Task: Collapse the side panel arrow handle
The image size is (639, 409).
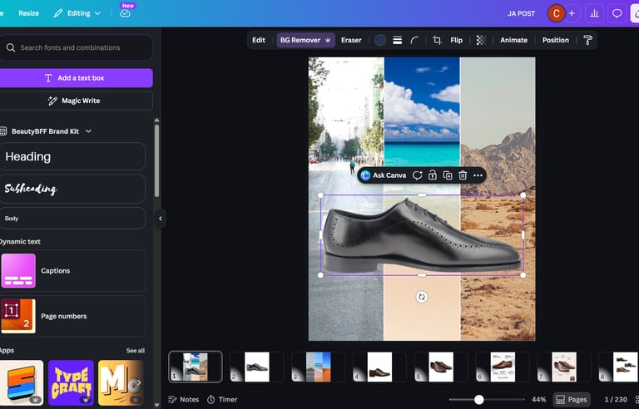Action: 160,219
